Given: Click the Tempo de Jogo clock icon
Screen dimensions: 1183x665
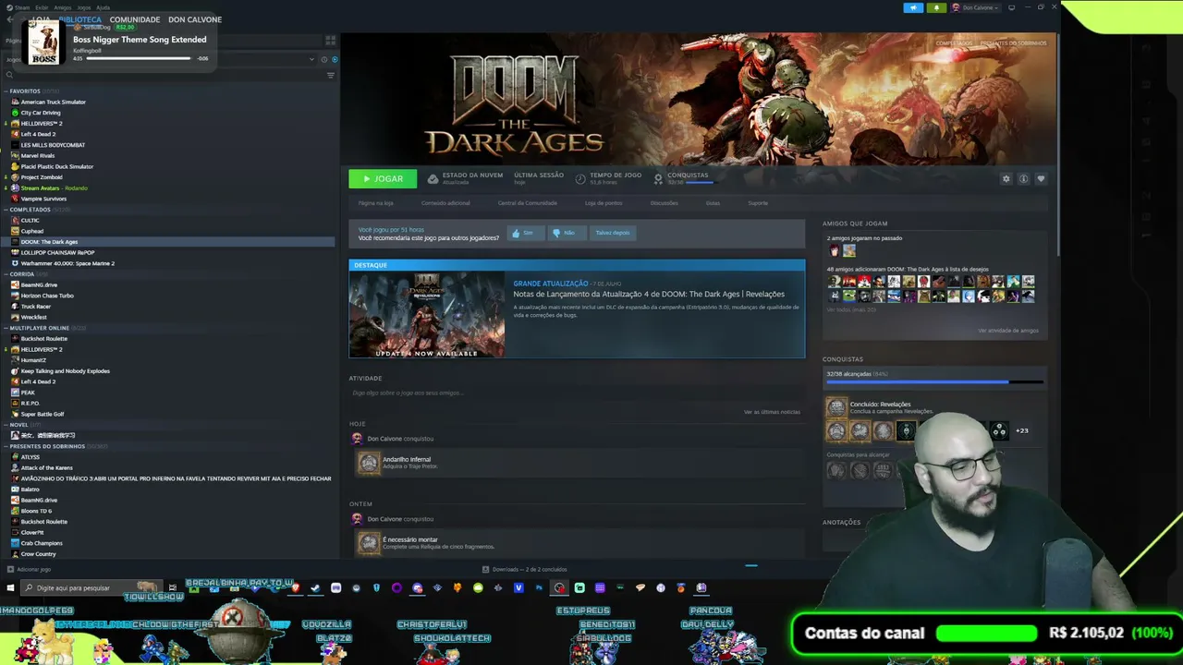Looking at the screenshot, I should click(x=580, y=178).
